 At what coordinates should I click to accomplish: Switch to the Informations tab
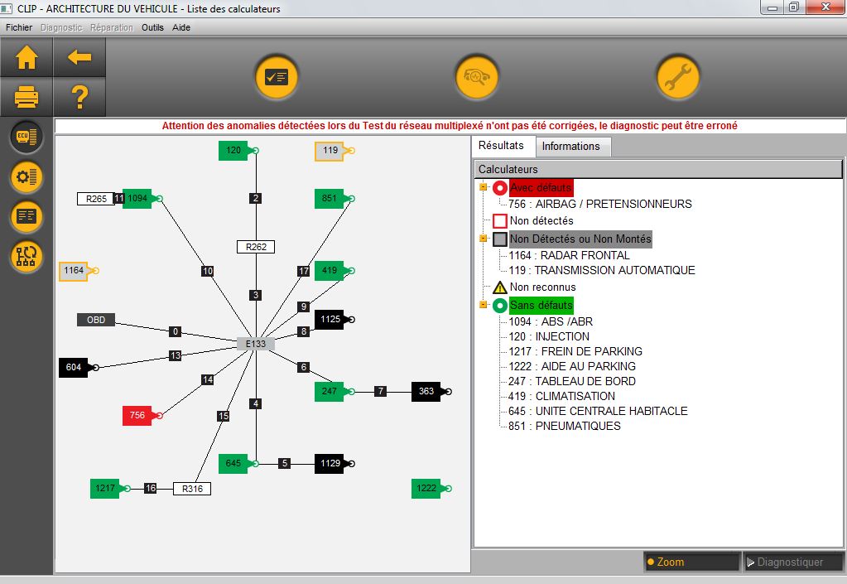pyautogui.click(x=570, y=147)
